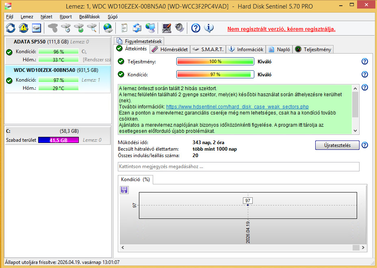Screen dimensions: 377x268
Task: Click the green check icon beside ADATA SP550 Kondíció
Action: pyautogui.click(x=9, y=52)
